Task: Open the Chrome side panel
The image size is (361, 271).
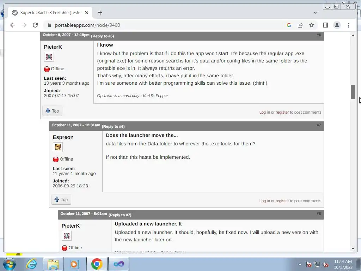Action: point(325,25)
